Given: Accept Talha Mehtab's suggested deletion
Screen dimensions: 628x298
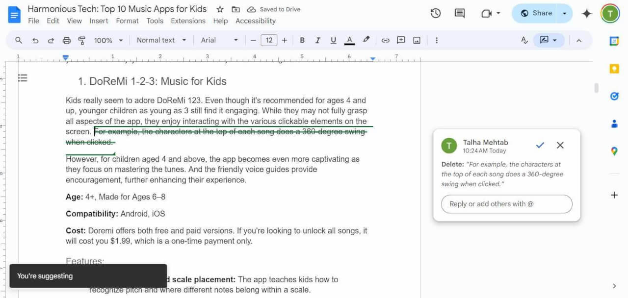Looking at the screenshot, I should pos(540,145).
